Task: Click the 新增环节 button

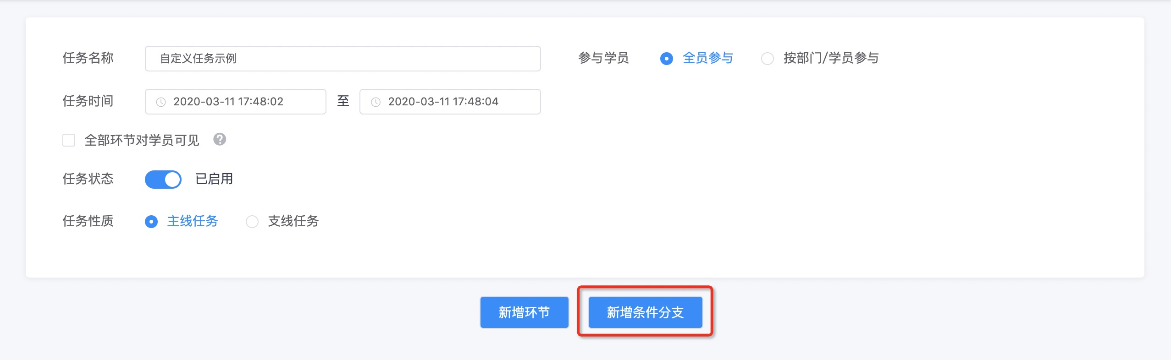Action: click(524, 312)
